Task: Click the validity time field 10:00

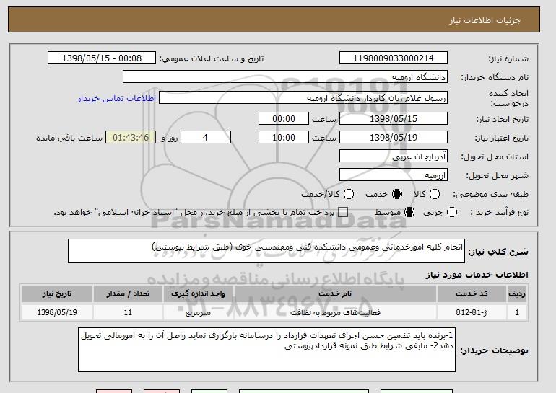Action: [284, 138]
